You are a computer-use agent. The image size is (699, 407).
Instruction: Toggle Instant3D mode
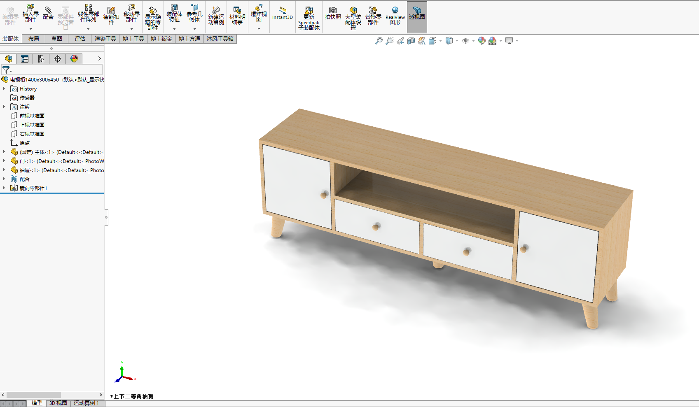pyautogui.click(x=283, y=13)
